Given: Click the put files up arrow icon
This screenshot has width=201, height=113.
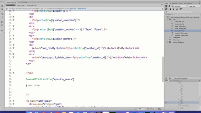Looking at the screenshot, I should (x=174, y=9).
